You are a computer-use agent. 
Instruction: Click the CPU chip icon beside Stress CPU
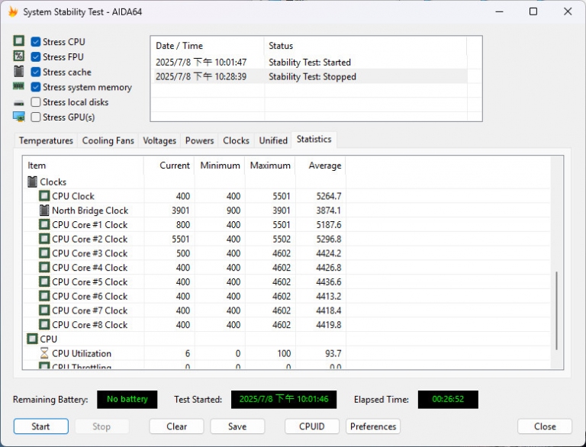[x=18, y=40]
